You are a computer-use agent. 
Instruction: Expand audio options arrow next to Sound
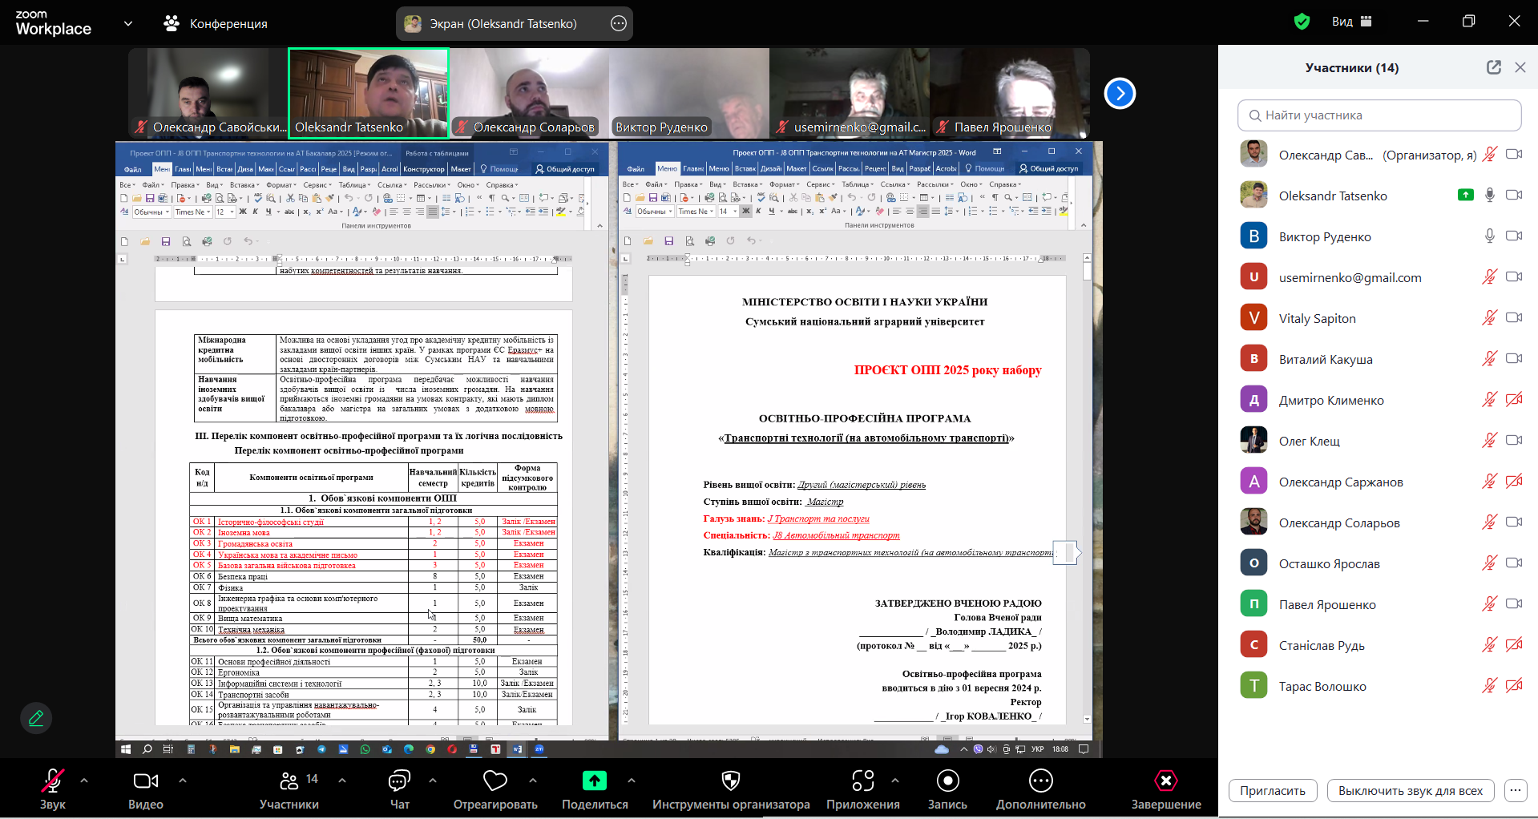pos(84,780)
